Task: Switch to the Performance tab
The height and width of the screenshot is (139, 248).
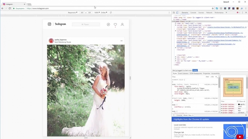Action: [219, 13]
